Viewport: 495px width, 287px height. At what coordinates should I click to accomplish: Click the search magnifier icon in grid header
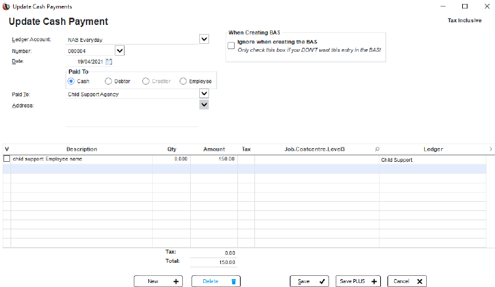point(377,149)
